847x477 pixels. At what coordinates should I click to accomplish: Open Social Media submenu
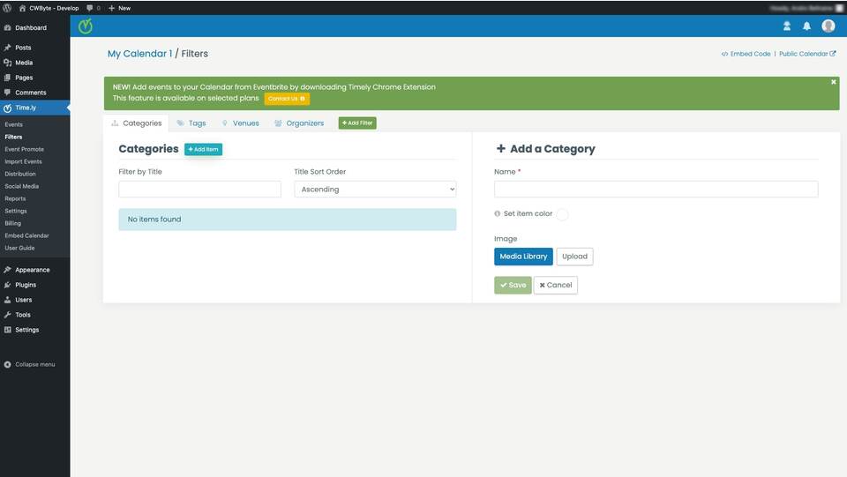21,187
